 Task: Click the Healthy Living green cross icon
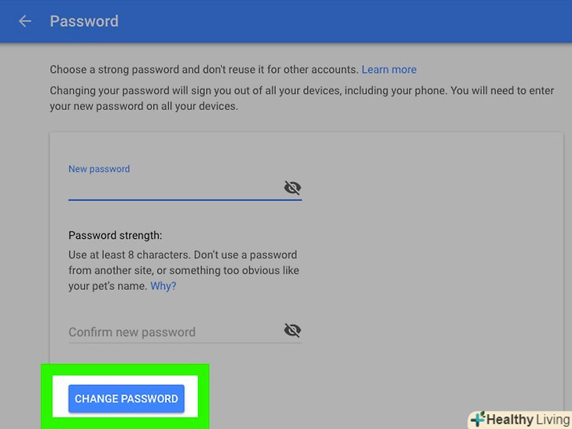[x=478, y=419]
